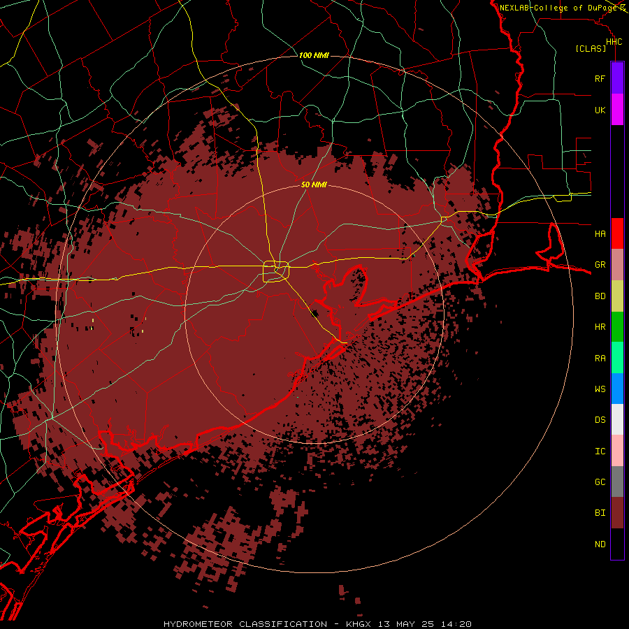Click the HR green legend swatch
Viewport: 629px width, 629px height.
pyautogui.click(x=617, y=327)
